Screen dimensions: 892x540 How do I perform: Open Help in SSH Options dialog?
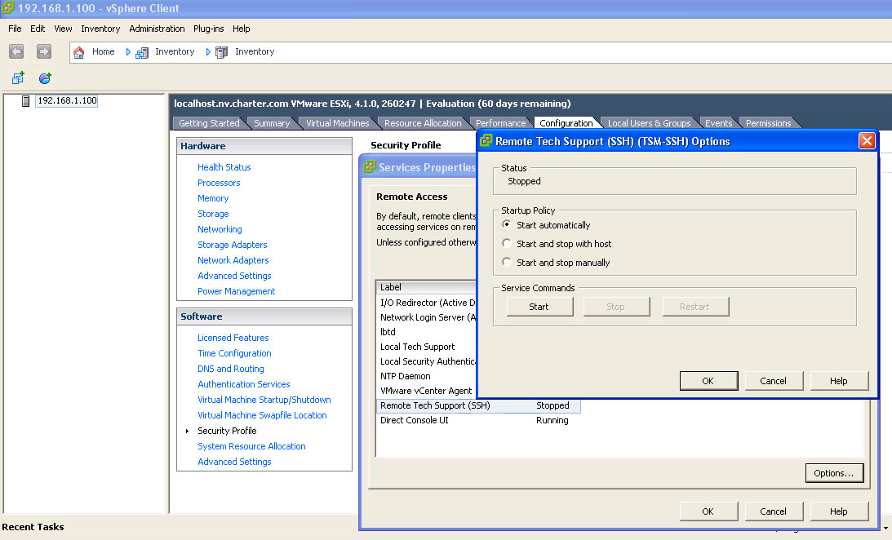pyautogui.click(x=839, y=381)
